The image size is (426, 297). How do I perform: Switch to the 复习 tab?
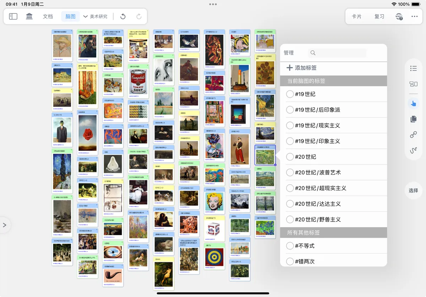point(379,16)
